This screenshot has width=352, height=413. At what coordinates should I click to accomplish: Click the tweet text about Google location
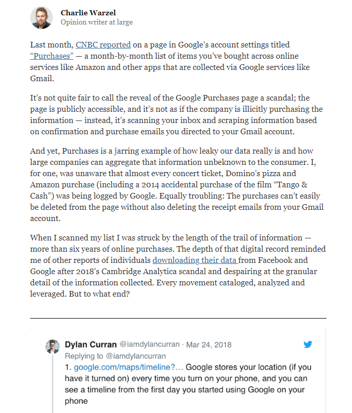pos(188,384)
